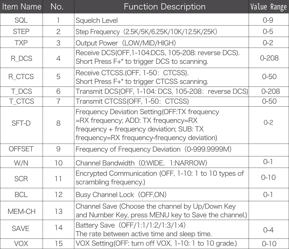Select the BCL item name cell
The height and width of the screenshot is (249, 289).
coord(21,195)
